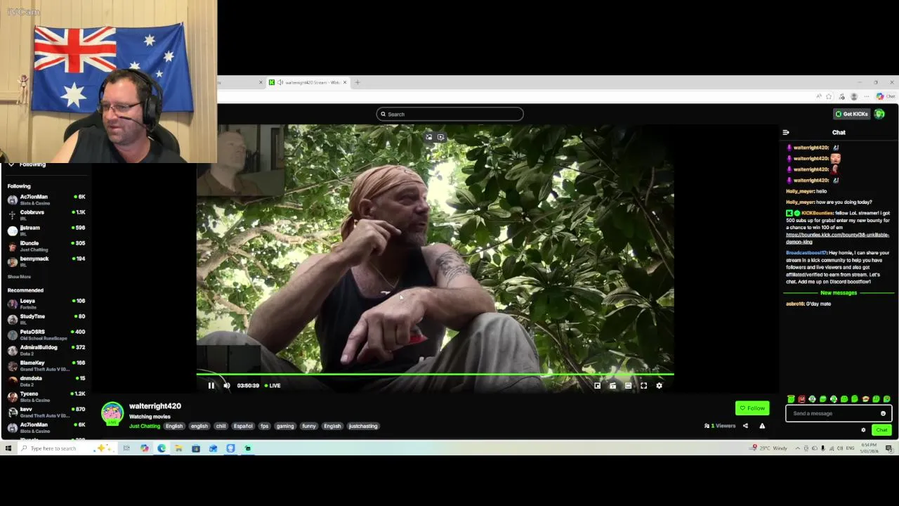Open bennymack channel in sidebar
This screenshot has height=506, width=899.
tap(46, 261)
